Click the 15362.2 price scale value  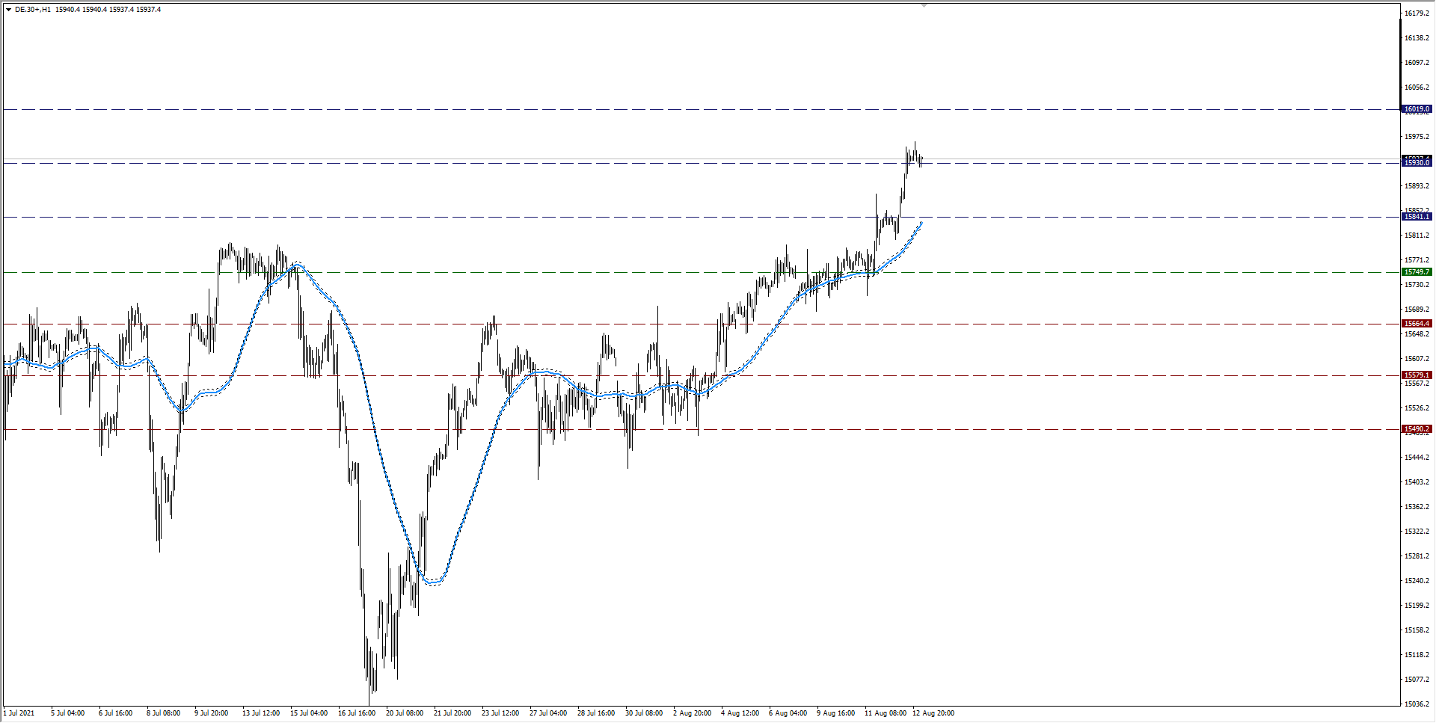(x=1417, y=507)
